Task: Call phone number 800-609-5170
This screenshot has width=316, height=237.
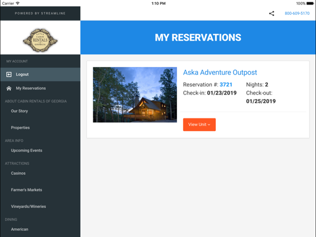Action: [x=297, y=14]
